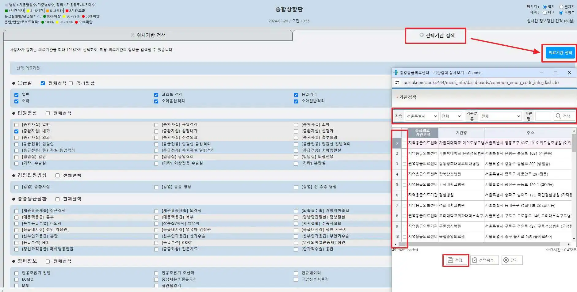This screenshot has height=292, width=577.
Task: Check the [감염] 중환자실 checkbox
Action: coord(16,187)
